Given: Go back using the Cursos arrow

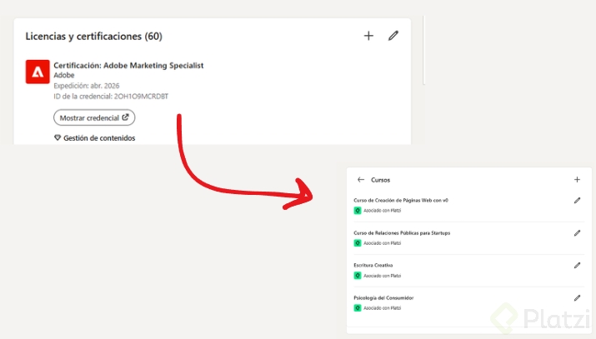Looking at the screenshot, I should tap(361, 179).
